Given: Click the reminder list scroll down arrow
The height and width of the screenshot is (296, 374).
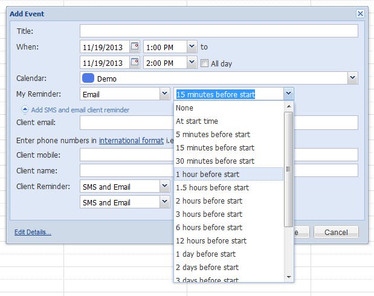Looking at the screenshot, I should (289, 277).
